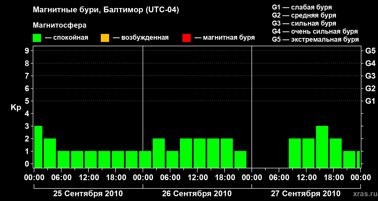Click the 'G1' right axis label
This screenshot has height=201, width=378.
tap(370, 101)
